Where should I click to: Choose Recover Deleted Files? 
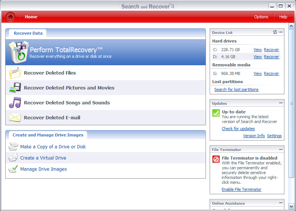105,73
